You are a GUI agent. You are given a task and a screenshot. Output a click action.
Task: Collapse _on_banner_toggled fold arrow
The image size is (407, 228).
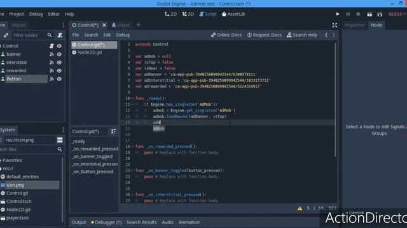(x=132, y=170)
